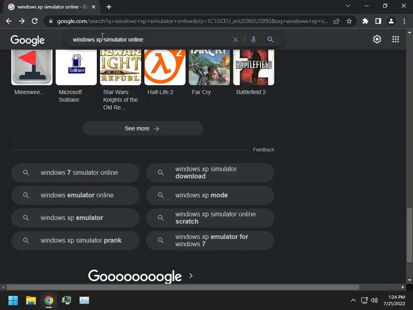Open Google quick settings gear
This screenshot has height=310, width=413.
[x=377, y=39]
